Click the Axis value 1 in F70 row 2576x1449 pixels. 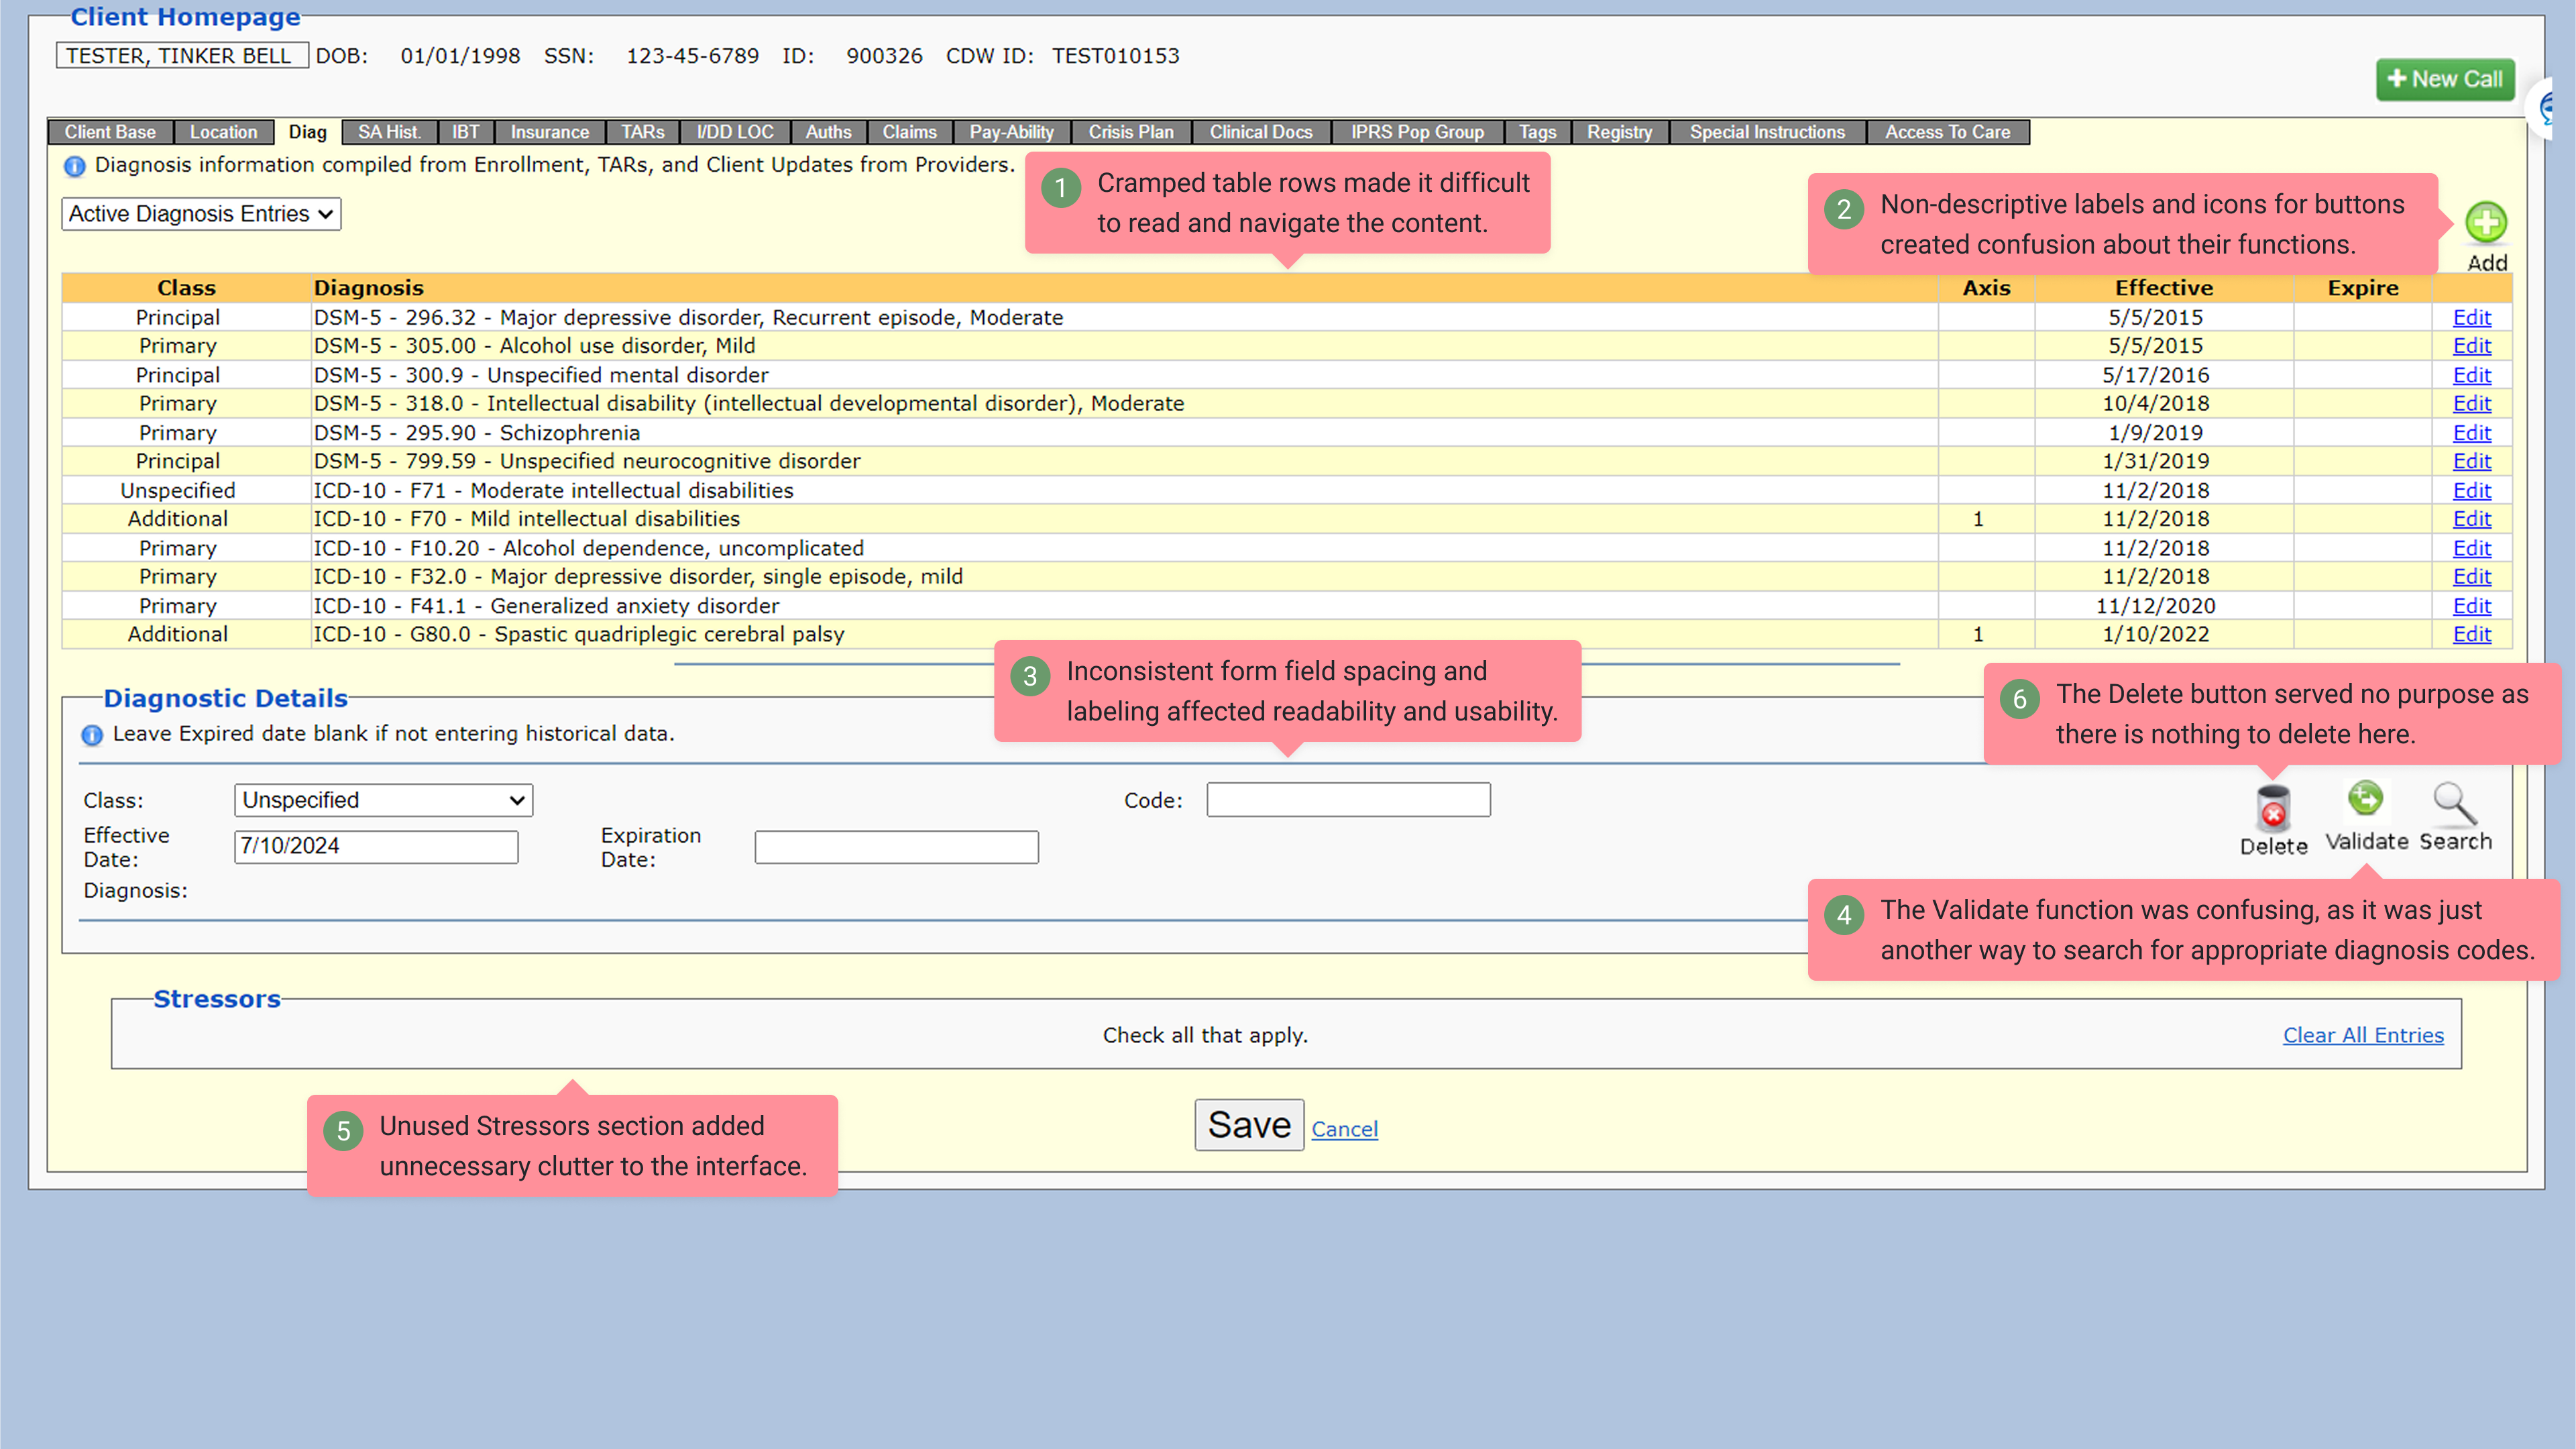1977,519
